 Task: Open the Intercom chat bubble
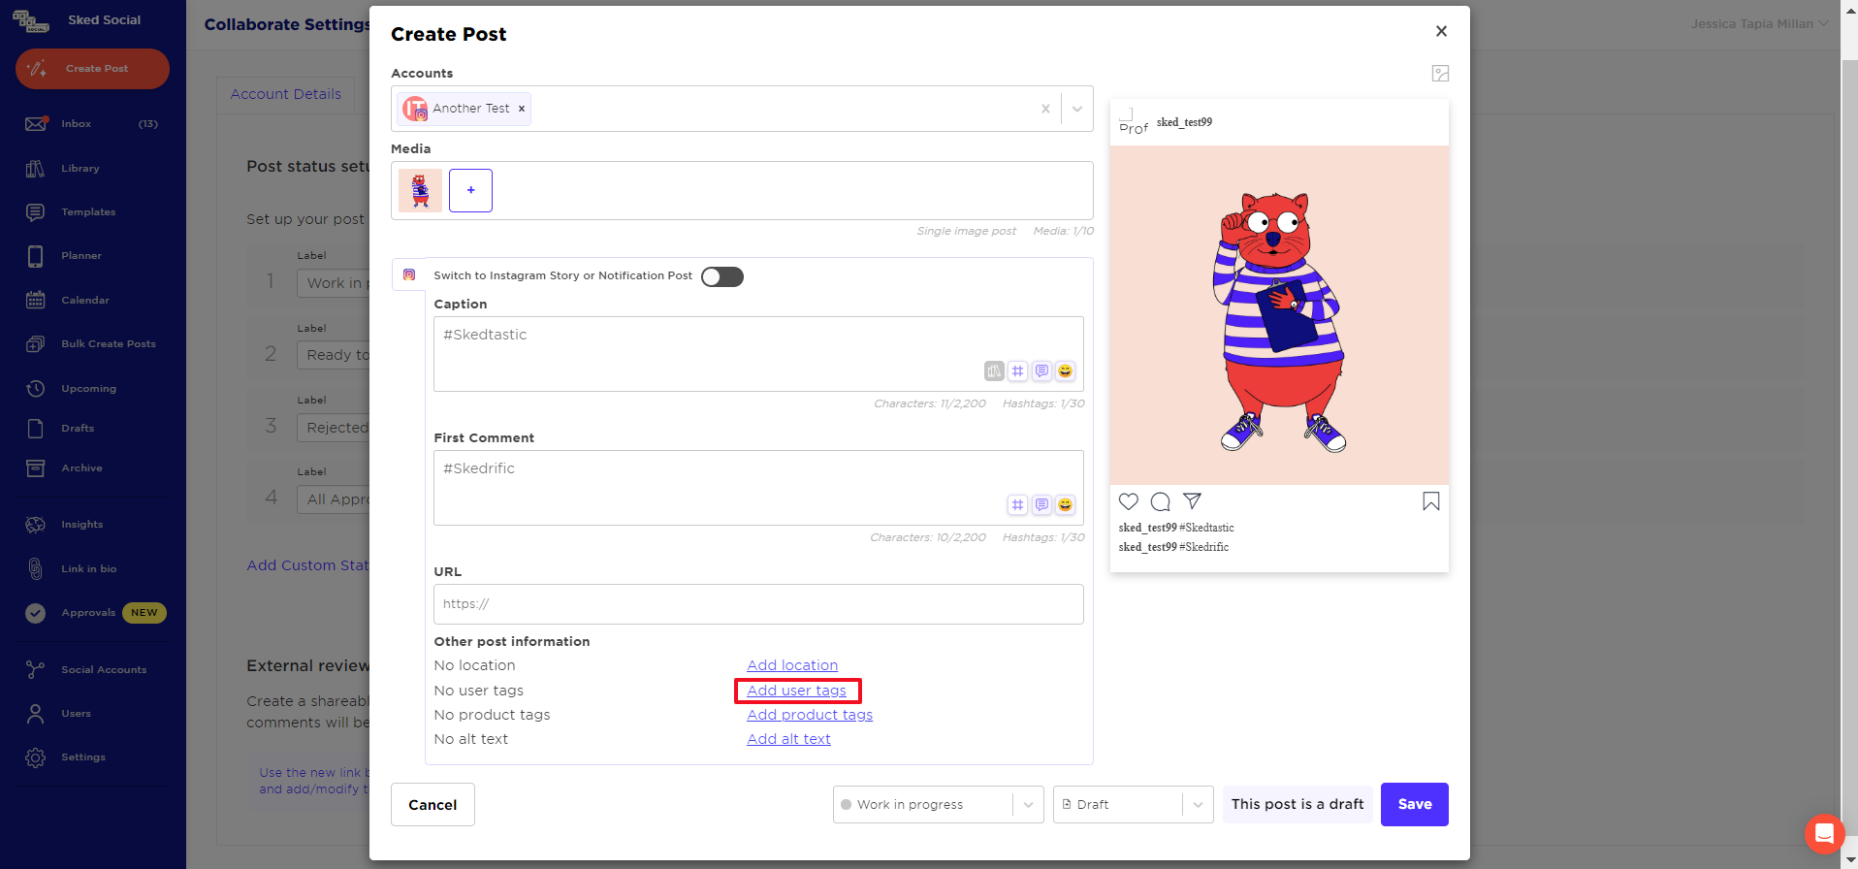click(x=1824, y=833)
